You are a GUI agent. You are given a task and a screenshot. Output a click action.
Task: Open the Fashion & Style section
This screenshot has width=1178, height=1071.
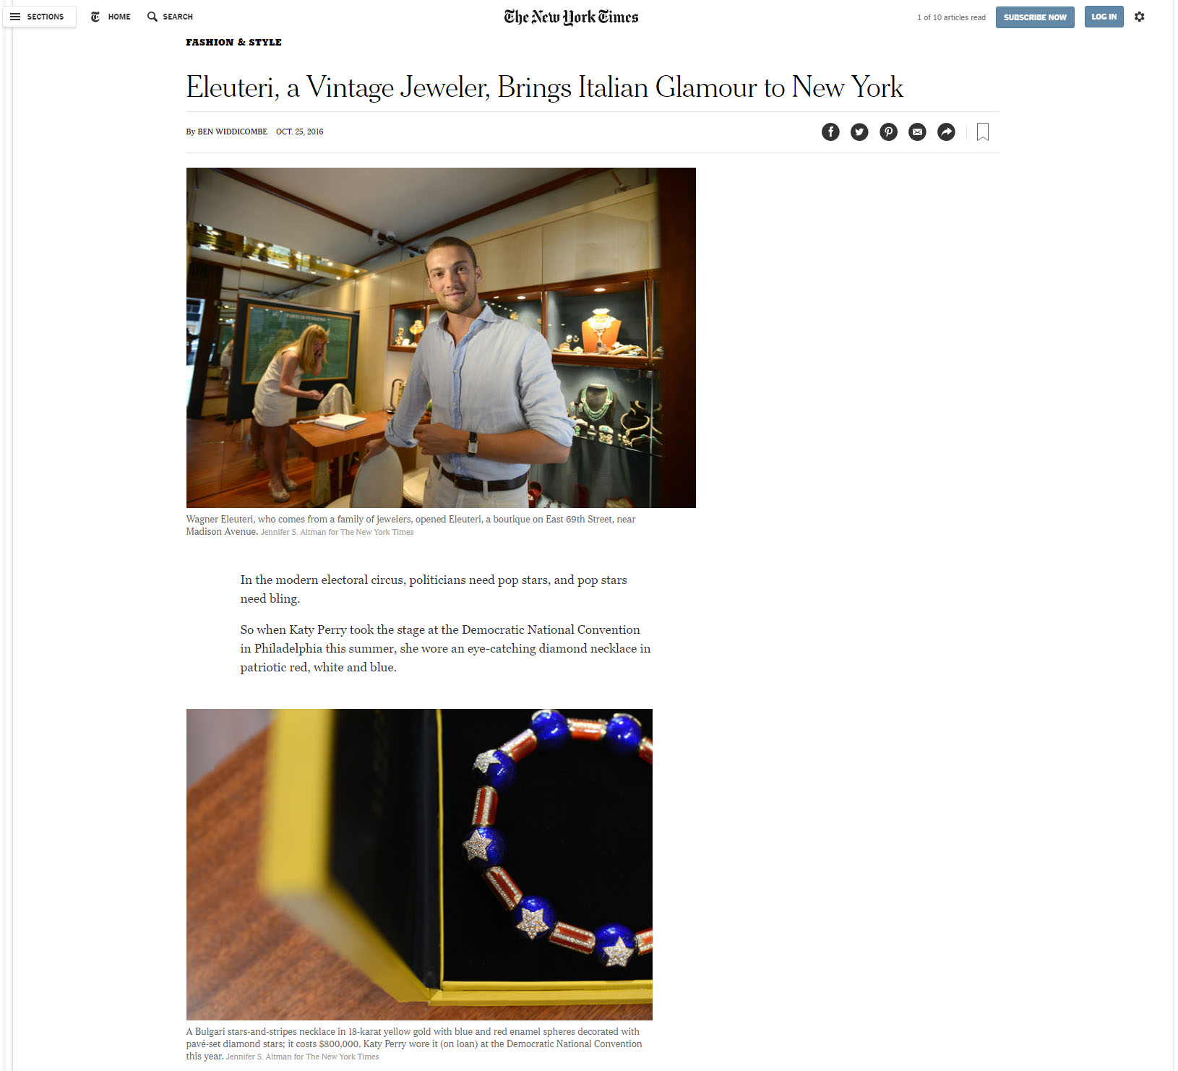[x=233, y=43]
